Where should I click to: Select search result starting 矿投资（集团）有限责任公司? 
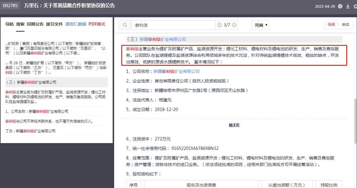pyautogui.click(x=56, y=48)
